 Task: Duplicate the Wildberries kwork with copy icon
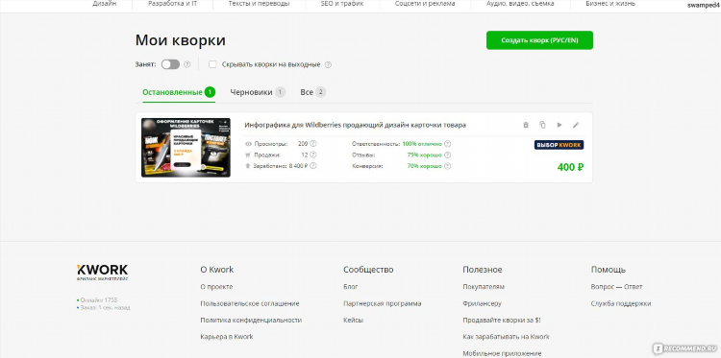click(542, 125)
